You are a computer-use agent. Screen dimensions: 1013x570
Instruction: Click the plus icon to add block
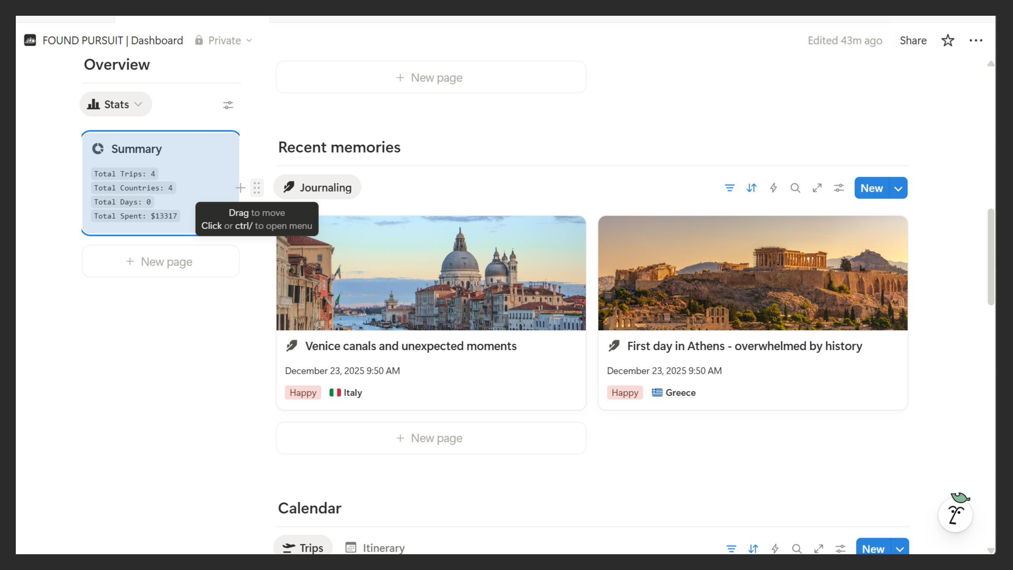click(240, 188)
